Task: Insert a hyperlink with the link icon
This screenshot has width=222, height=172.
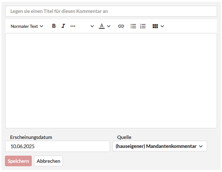Action: click(x=121, y=26)
